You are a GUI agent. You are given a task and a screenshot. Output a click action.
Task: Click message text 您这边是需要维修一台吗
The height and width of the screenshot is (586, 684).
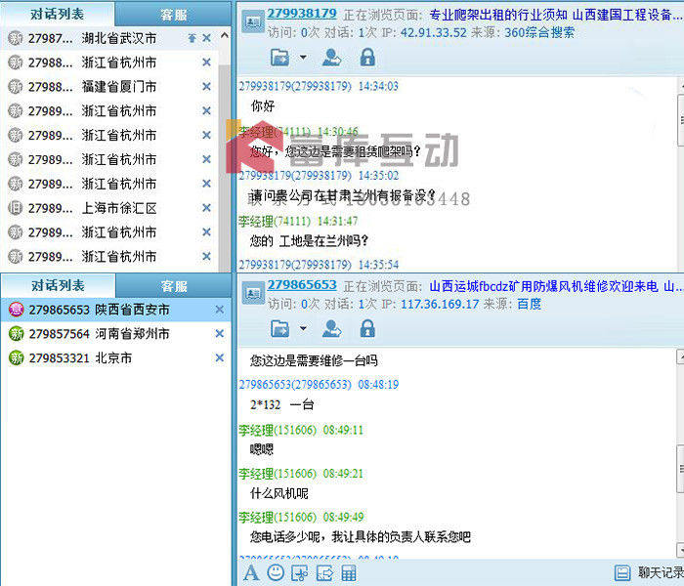[314, 361]
